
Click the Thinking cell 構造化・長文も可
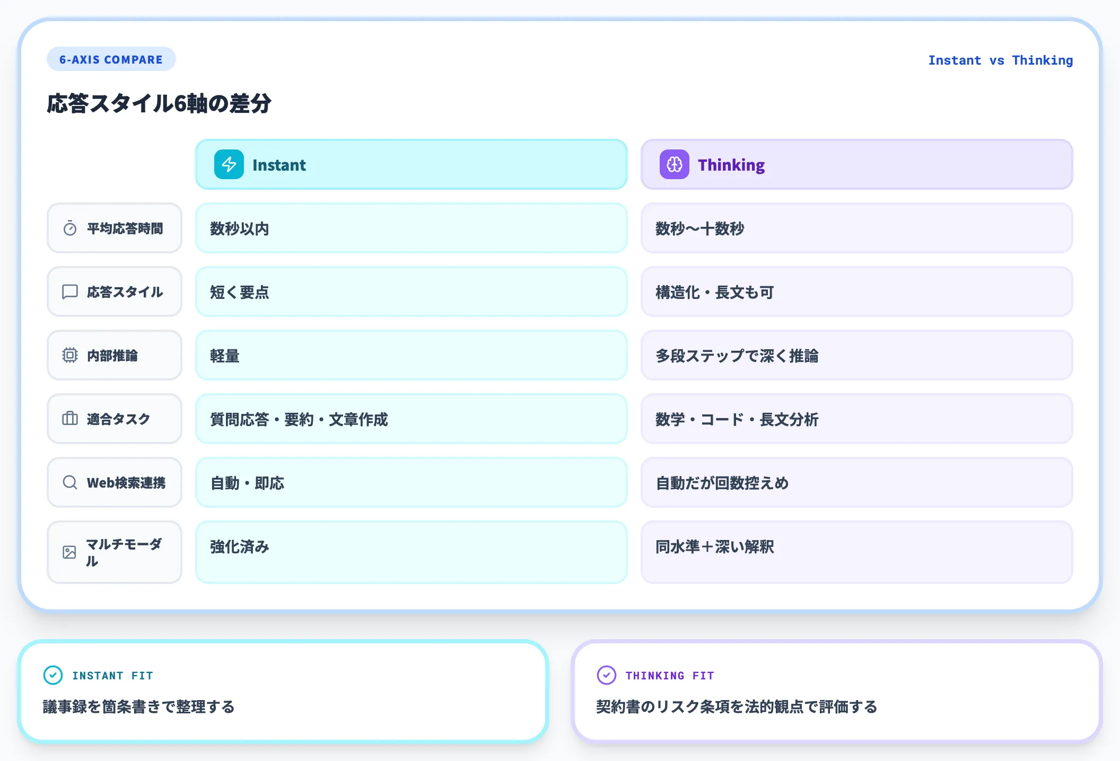pyautogui.click(x=857, y=292)
